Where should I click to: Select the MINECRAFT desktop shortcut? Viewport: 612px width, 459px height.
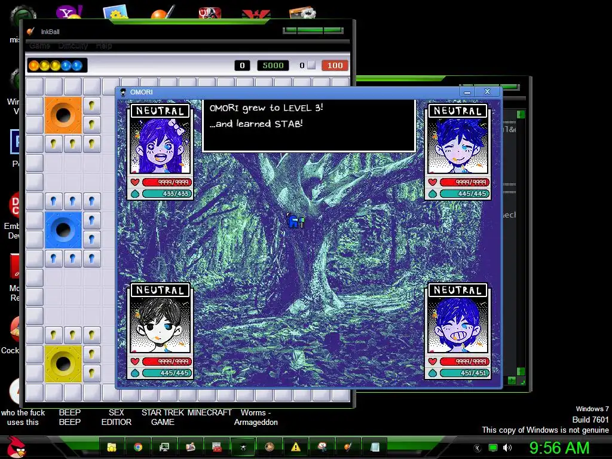pyautogui.click(x=210, y=412)
